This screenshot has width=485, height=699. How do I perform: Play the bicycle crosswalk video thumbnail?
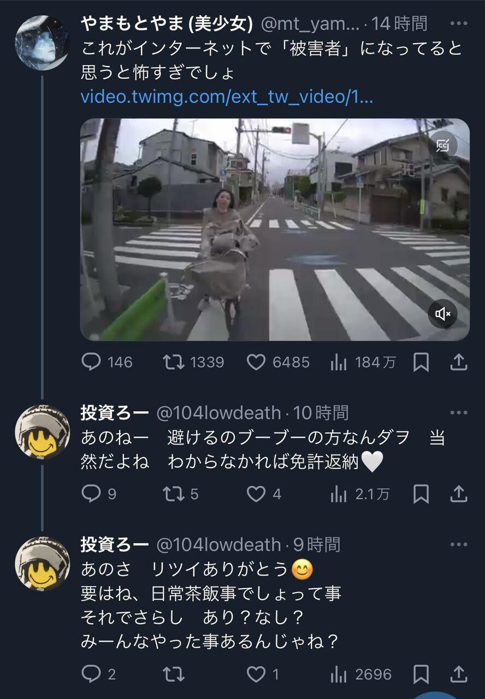(275, 229)
